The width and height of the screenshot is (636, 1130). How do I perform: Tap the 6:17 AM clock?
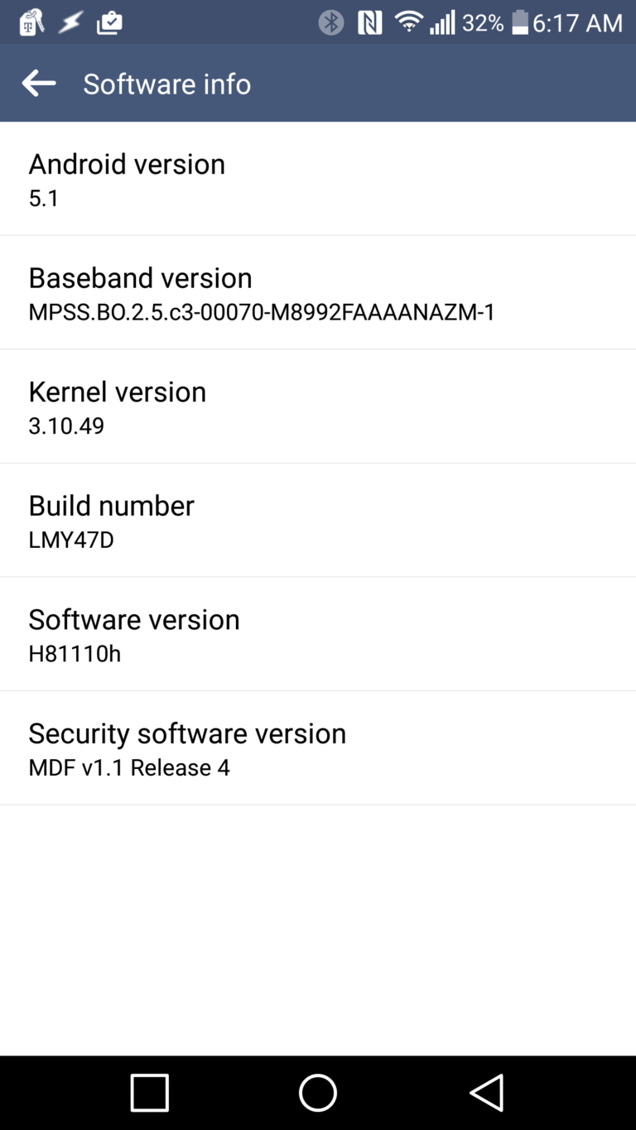[577, 22]
